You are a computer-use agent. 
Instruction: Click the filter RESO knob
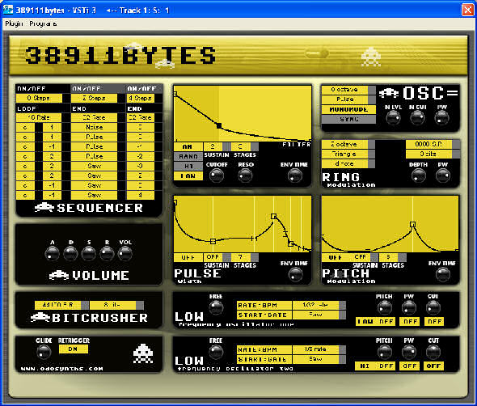245,176
